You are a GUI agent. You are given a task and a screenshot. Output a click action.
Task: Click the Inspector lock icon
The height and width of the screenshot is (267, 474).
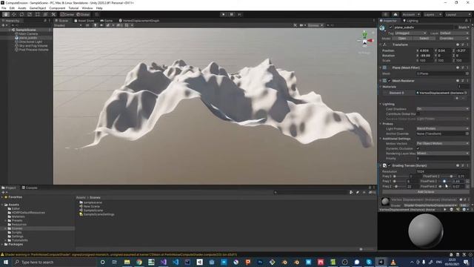(x=466, y=21)
